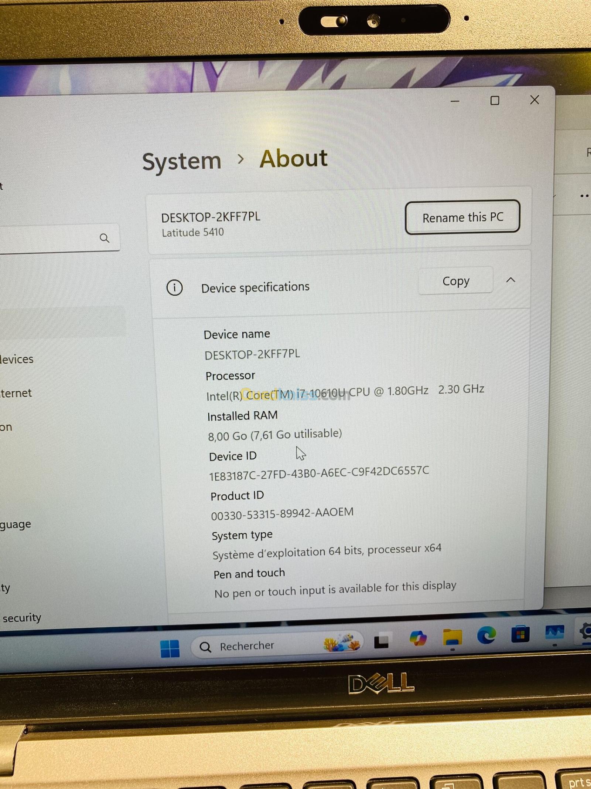
Task: Click the No pen or touch input text
Action: 335,589
